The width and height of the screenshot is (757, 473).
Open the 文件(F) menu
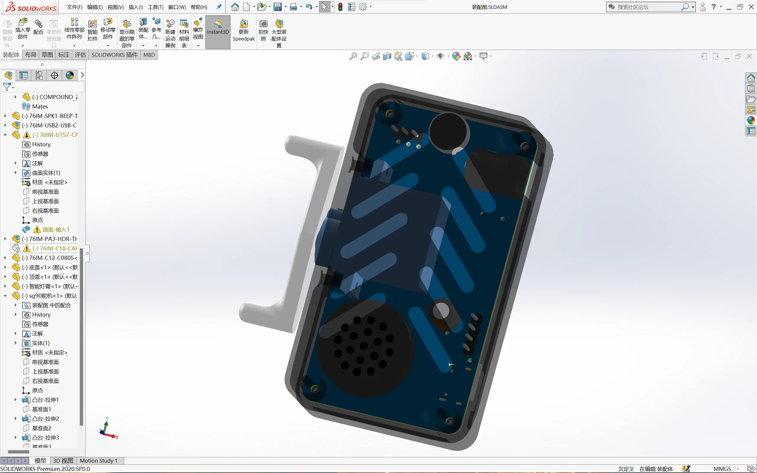[x=75, y=7]
